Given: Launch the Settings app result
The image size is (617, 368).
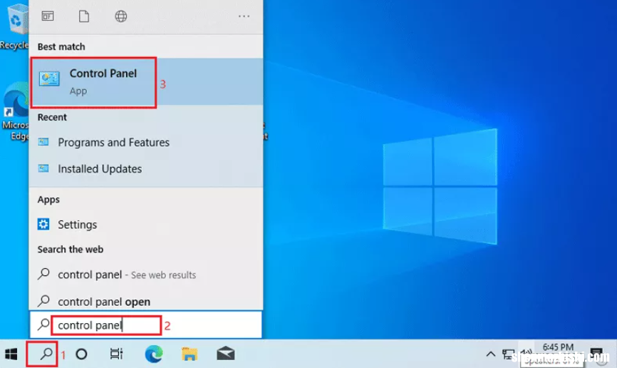Looking at the screenshot, I should click(x=145, y=225).
